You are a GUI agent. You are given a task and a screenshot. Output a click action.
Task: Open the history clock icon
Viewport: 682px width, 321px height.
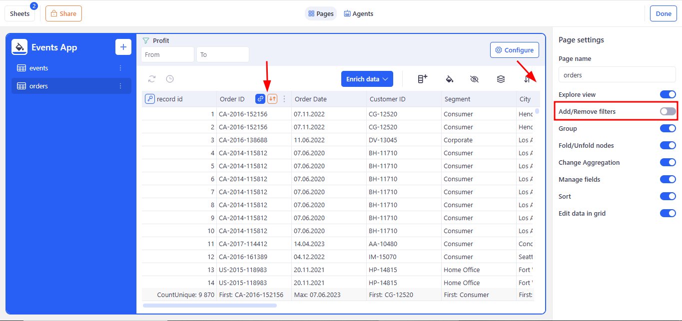pyautogui.click(x=170, y=79)
